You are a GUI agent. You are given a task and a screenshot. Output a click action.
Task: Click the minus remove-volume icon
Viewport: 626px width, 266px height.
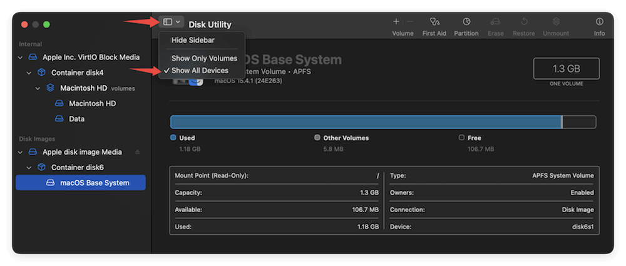coord(410,21)
